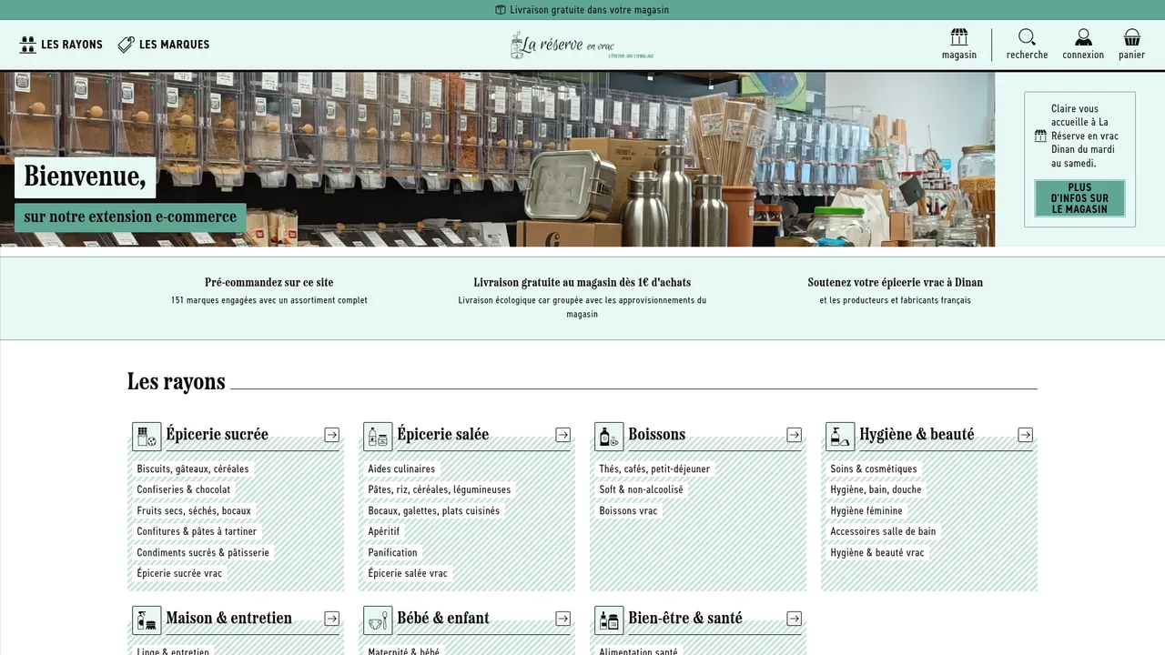The width and height of the screenshot is (1165, 655).
Task: Click the Bien-être & santé category icon
Action: 609,620
